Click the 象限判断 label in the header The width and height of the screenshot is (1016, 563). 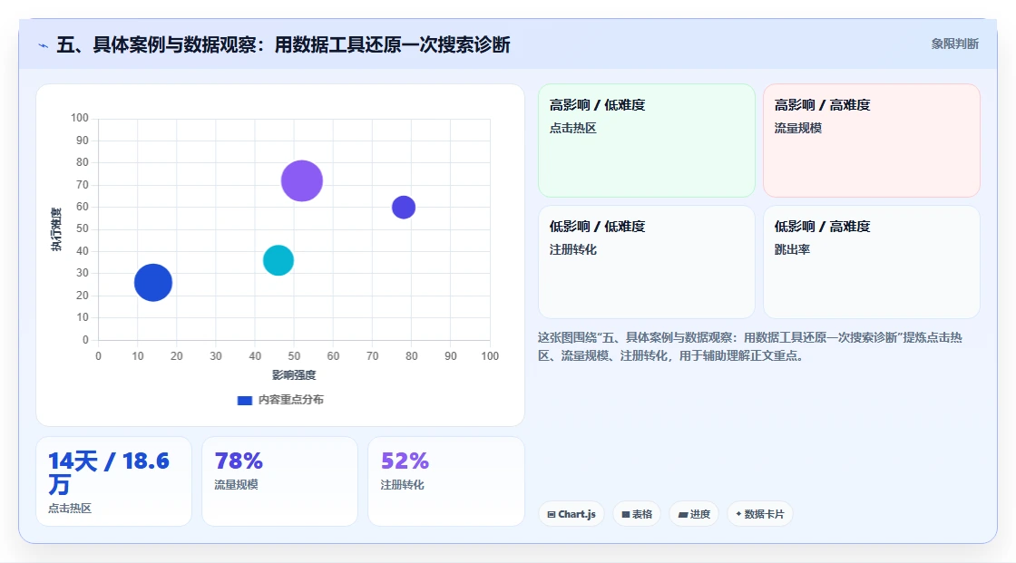pyautogui.click(x=954, y=44)
